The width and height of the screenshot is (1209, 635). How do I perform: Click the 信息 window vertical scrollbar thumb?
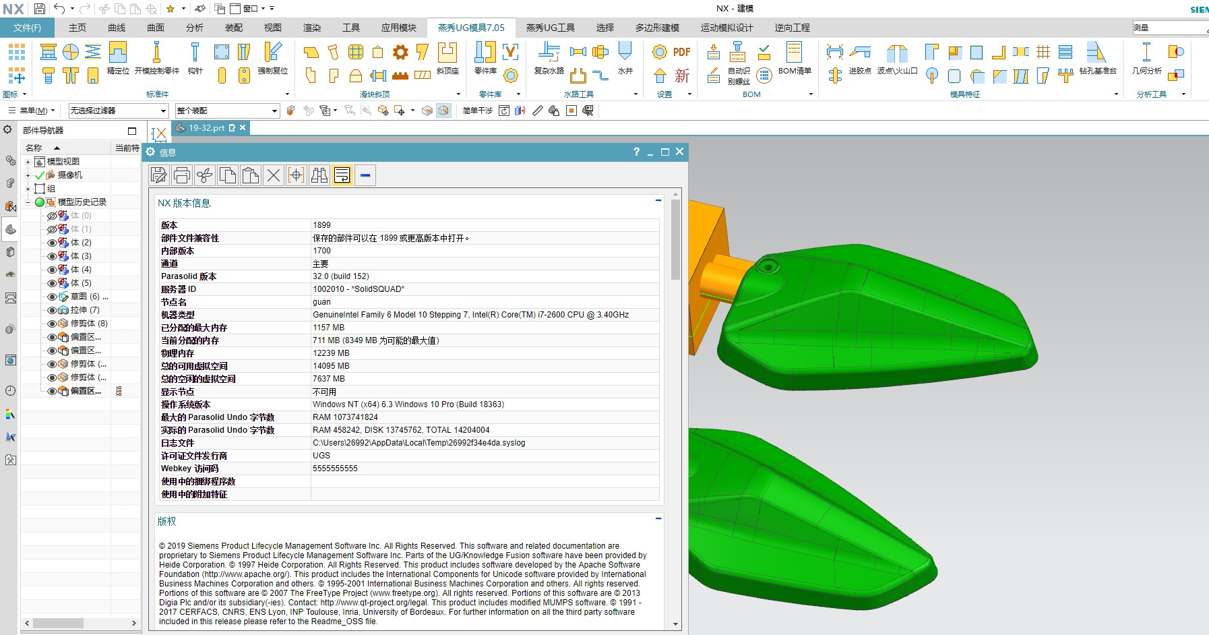tap(675, 239)
